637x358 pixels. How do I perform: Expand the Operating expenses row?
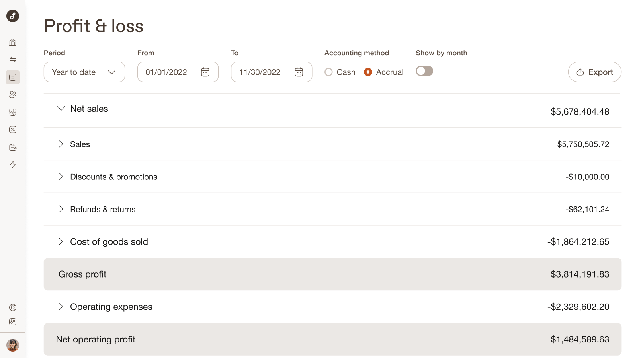click(61, 307)
